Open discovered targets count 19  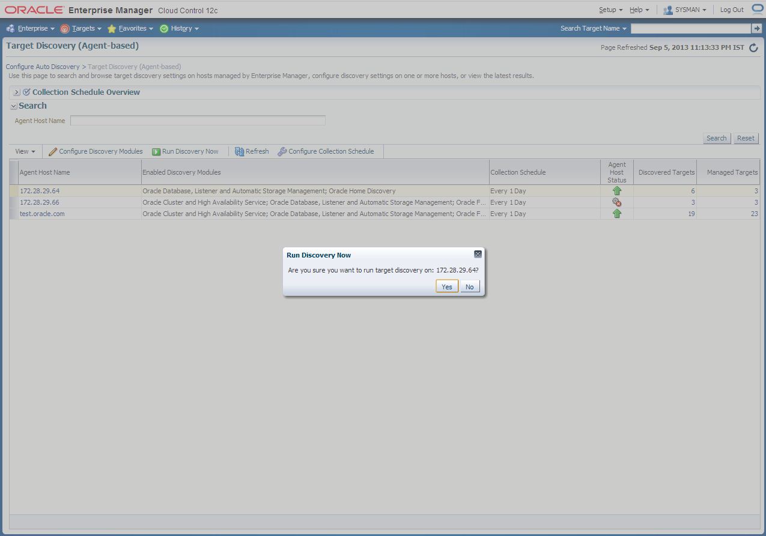pyautogui.click(x=692, y=214)
